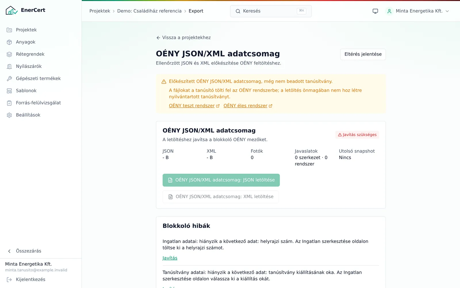The width and height of the screenshot is (460, 288).
Task: Download the ÓÉNY JSON file
Action: 221,180
